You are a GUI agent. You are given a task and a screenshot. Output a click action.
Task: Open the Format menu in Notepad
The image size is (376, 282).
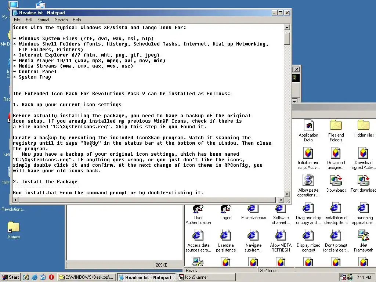click(43, 20)
